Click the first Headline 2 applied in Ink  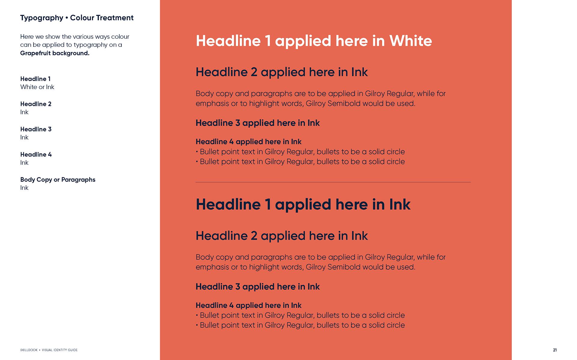(282, 72)
